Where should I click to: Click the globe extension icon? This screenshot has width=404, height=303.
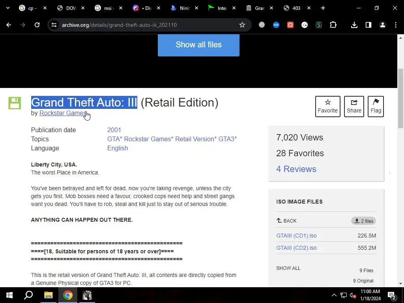coord(262,25)
